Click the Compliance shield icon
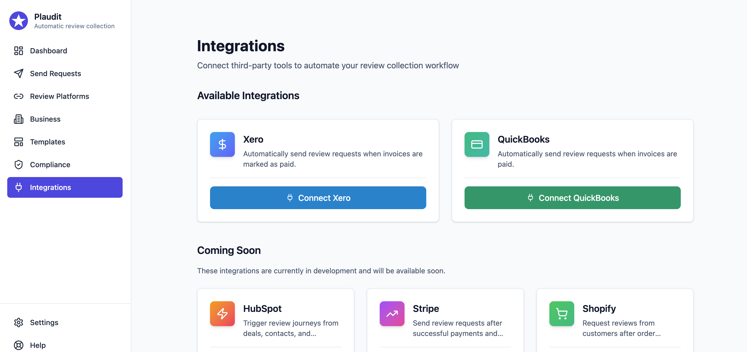This screenshot has width=747, height=352. pos(19,165)
